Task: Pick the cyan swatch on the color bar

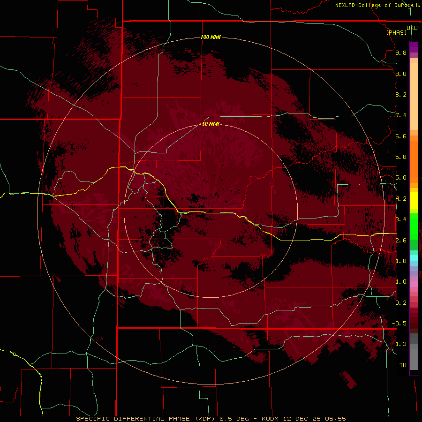Action: (x=414, y=258)
